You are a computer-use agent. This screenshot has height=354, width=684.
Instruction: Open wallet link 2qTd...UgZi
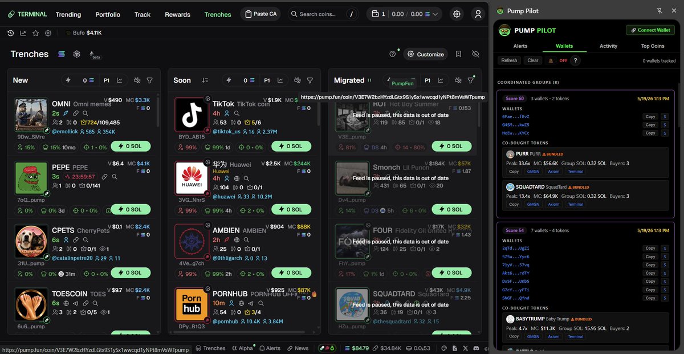(516, 248)
